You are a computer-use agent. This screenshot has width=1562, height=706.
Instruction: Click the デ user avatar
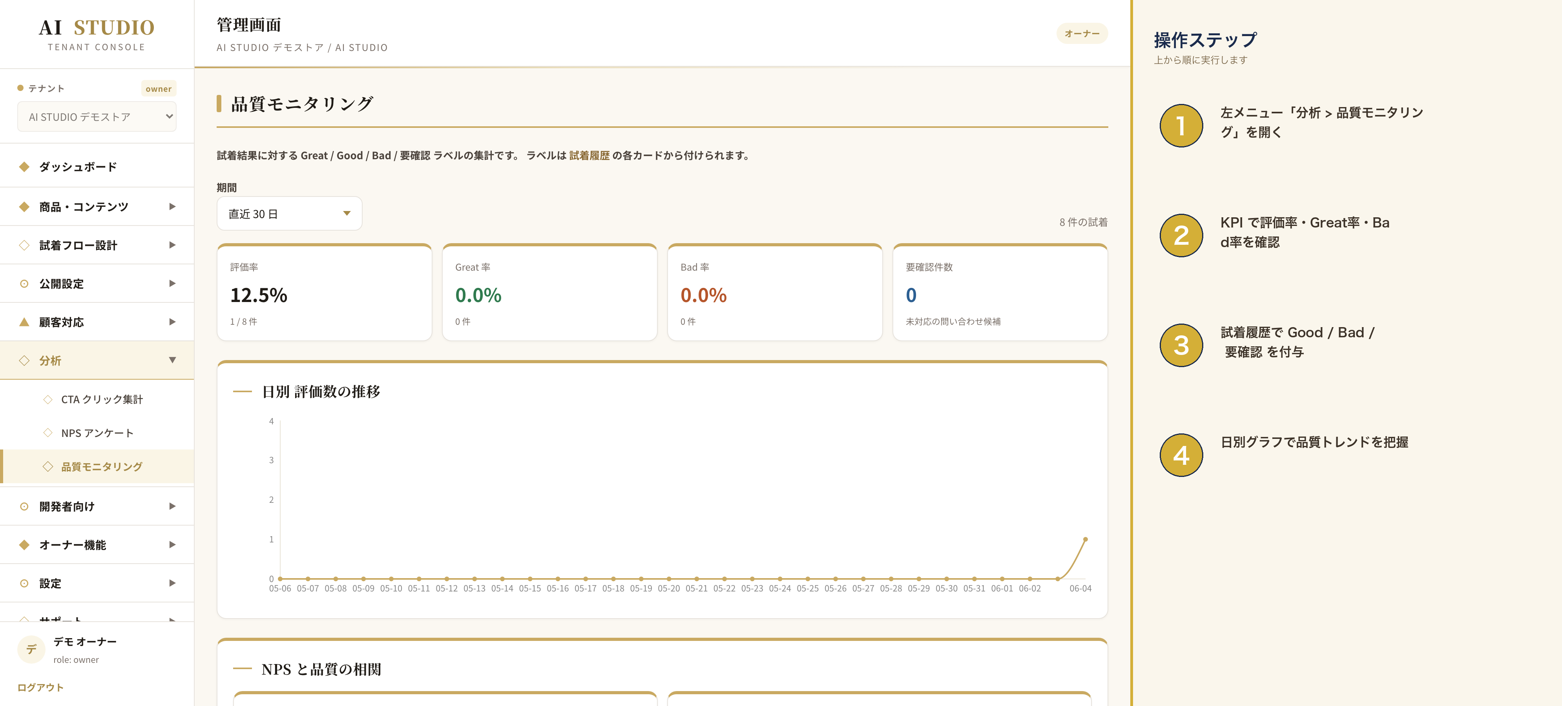[x=31, y=649]
